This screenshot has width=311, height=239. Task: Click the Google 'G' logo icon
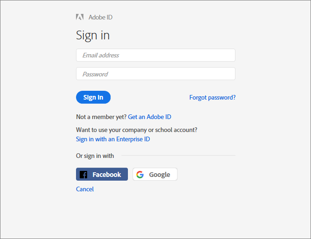140,175
